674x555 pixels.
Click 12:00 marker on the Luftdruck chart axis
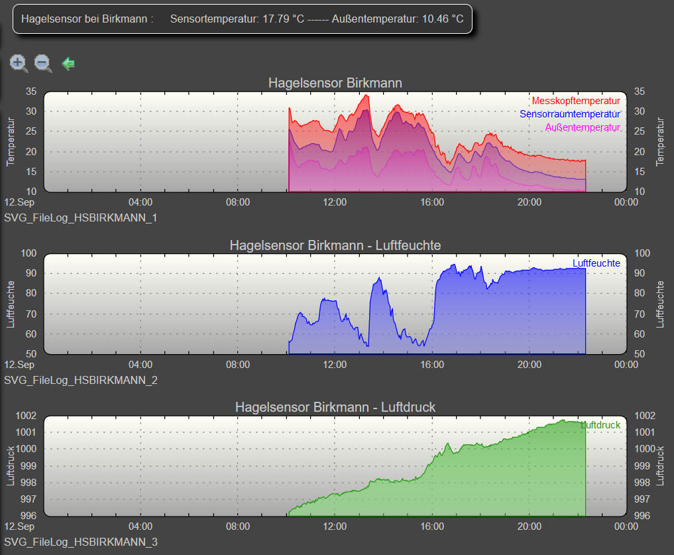tap(335, 526)
